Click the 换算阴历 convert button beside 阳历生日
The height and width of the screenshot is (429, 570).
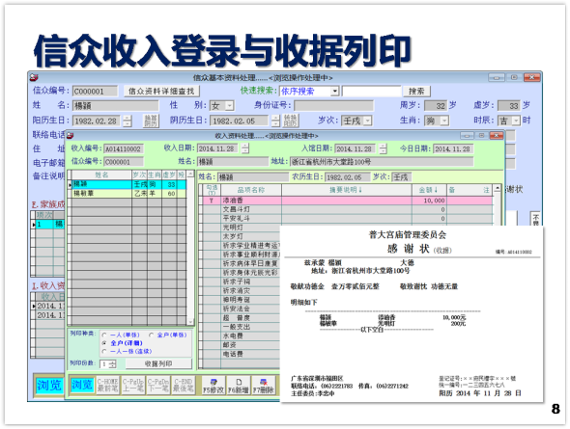152,121
